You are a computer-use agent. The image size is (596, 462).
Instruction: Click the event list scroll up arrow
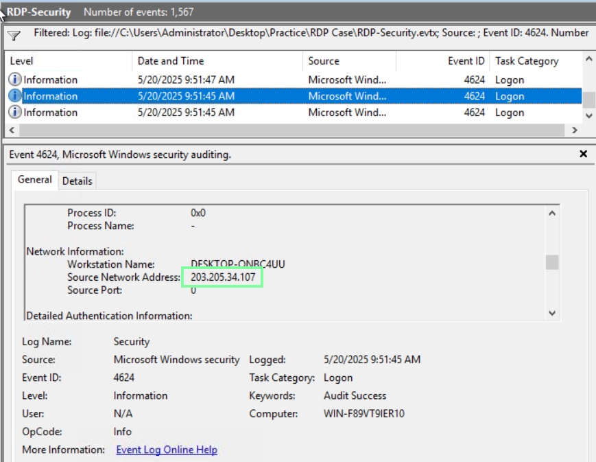[589, 60]
